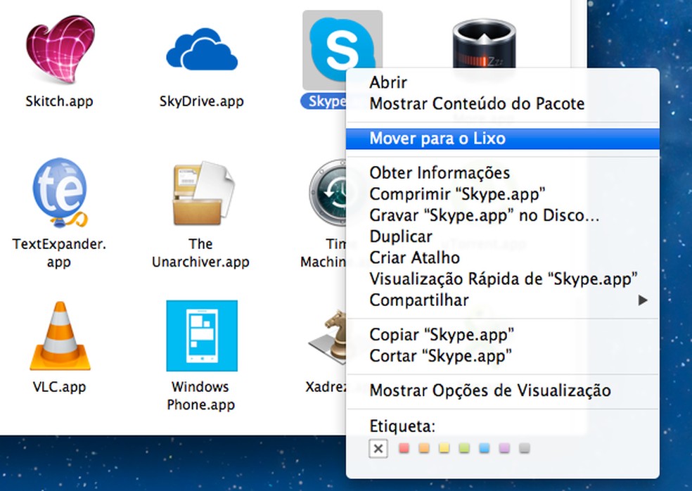Expand the Compartilhar submenu arrow

[x=643, y=300]
